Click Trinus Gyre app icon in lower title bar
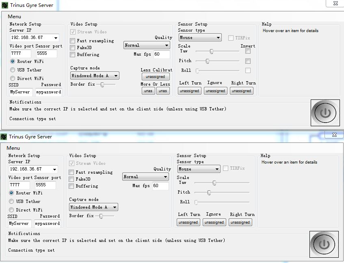The width and height of the screenshot is (344, 263). click(x=4, y=137)
